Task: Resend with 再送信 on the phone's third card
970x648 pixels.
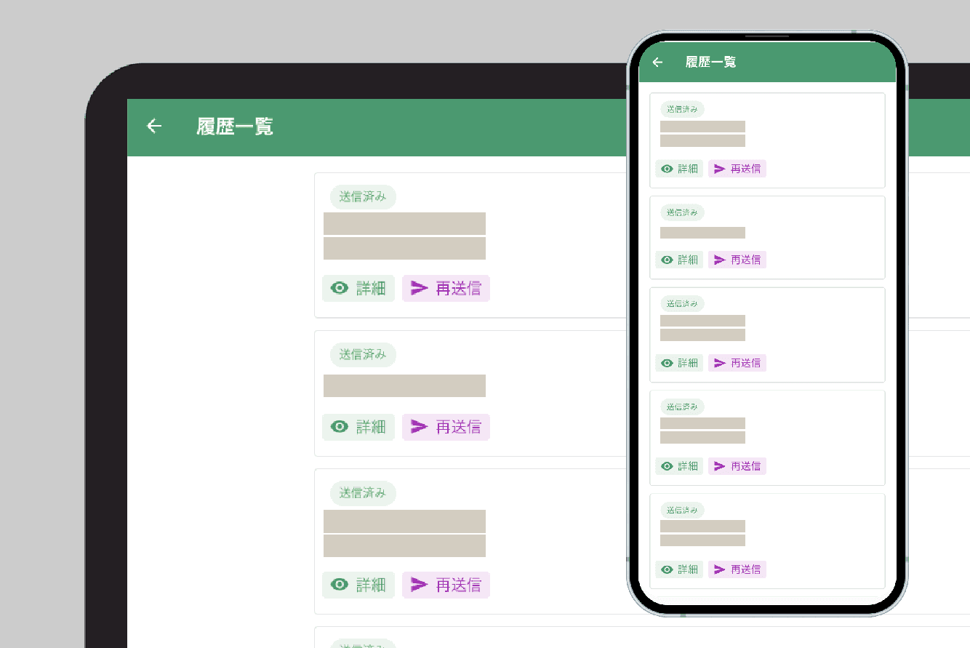Action: point(737,363)
